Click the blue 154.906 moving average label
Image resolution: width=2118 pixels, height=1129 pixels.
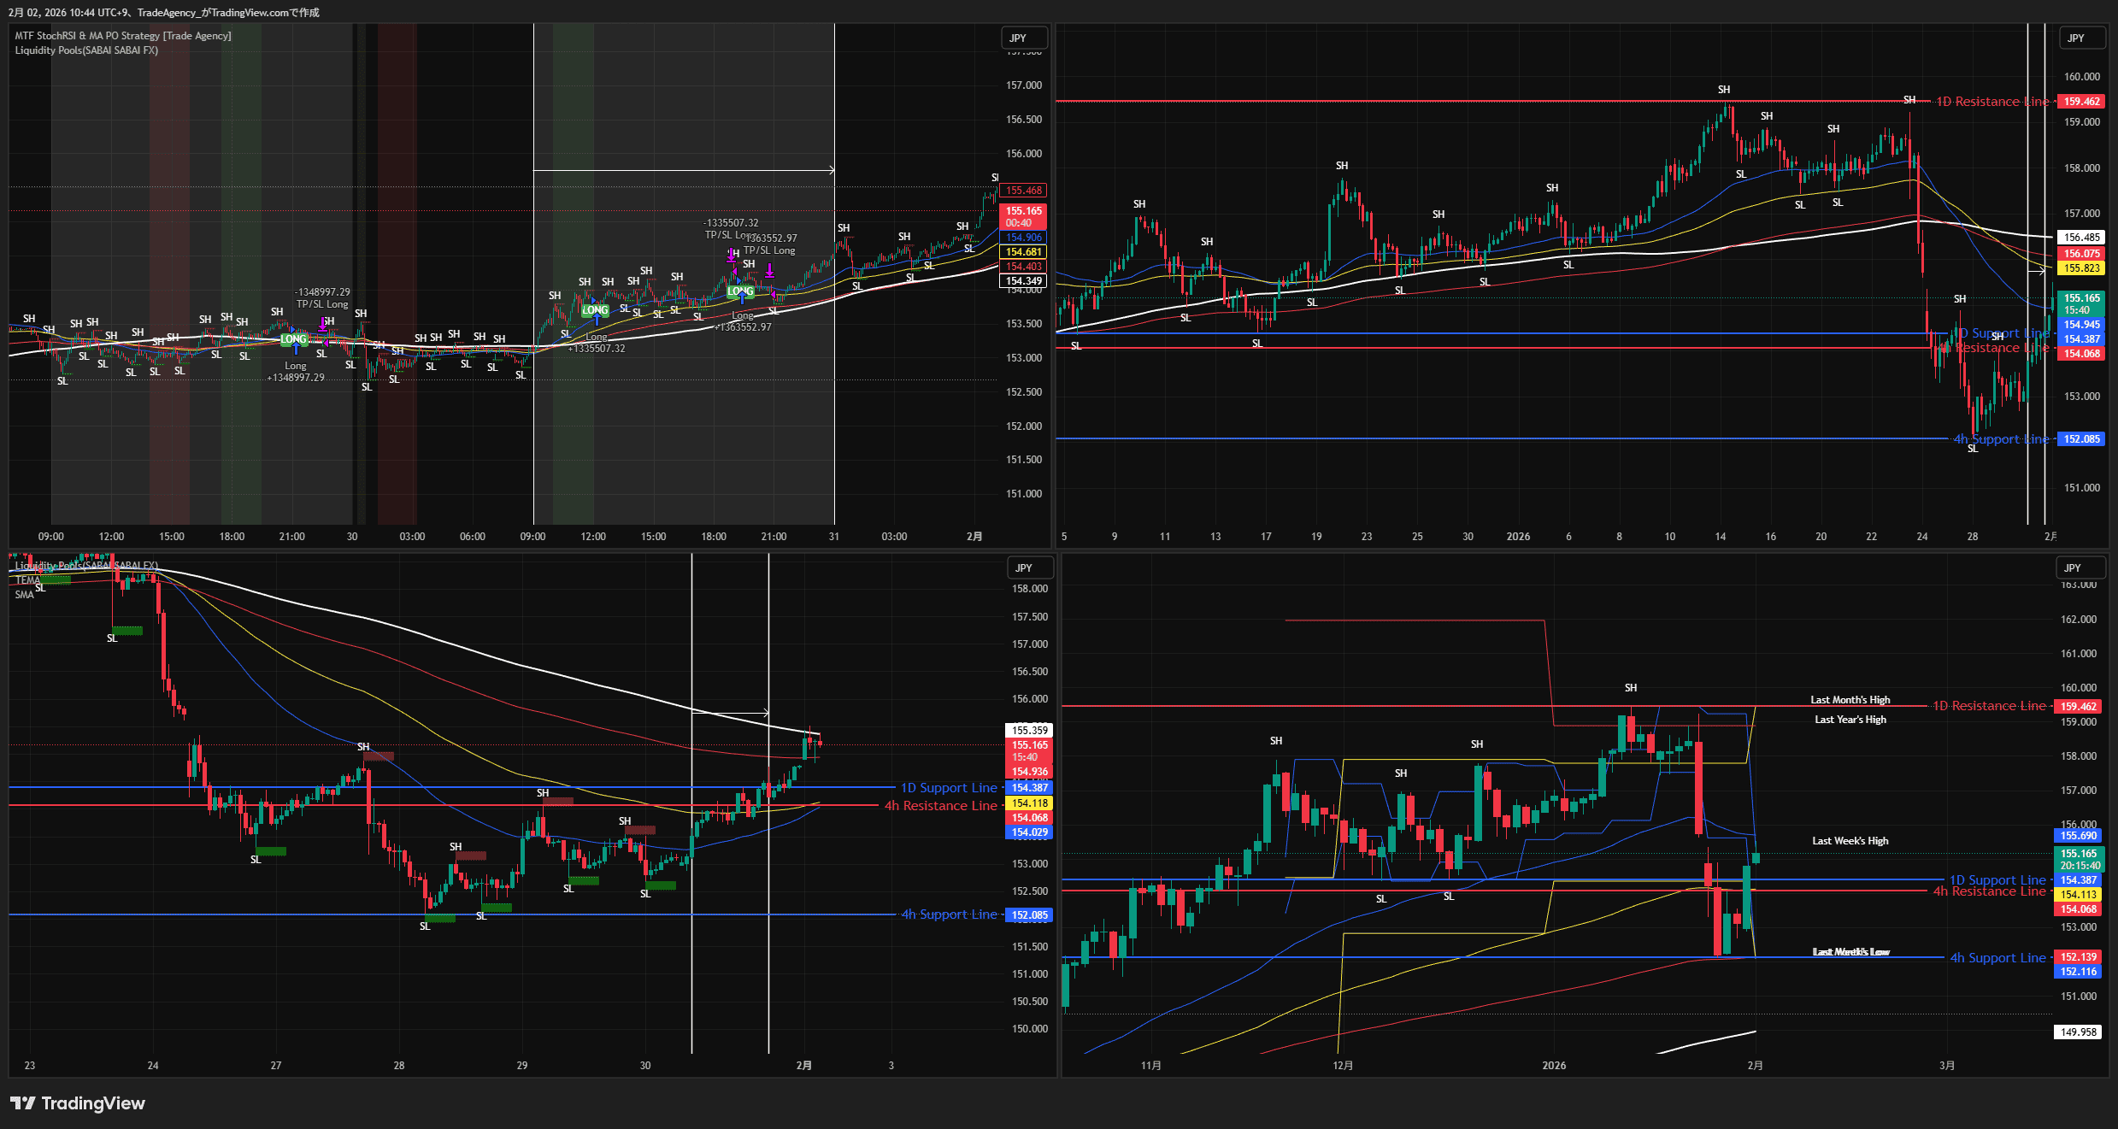click(1023, 238)
